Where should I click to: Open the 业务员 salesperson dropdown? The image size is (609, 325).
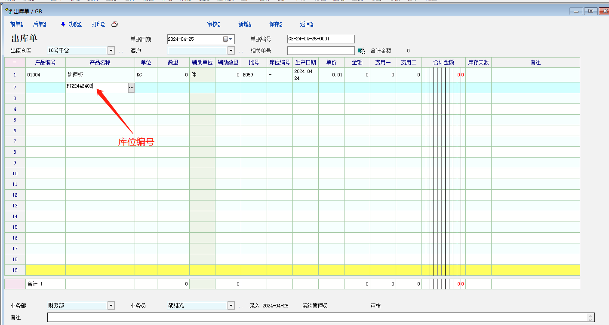(x=231, y=306)
